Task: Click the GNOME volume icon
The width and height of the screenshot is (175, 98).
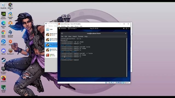Action: coord(124,28)
